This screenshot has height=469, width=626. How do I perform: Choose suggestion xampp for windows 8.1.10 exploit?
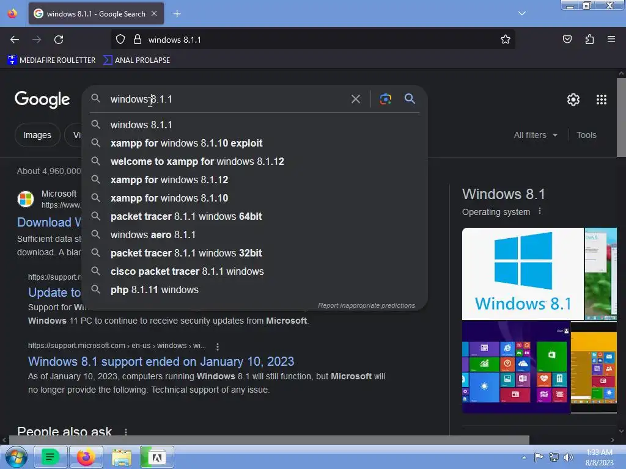pos(255,143)
